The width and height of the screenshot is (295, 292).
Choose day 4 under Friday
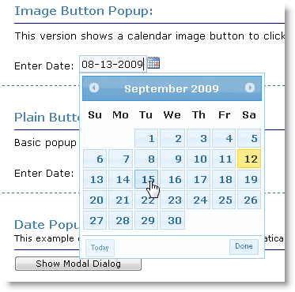click(x=224, y=138)
